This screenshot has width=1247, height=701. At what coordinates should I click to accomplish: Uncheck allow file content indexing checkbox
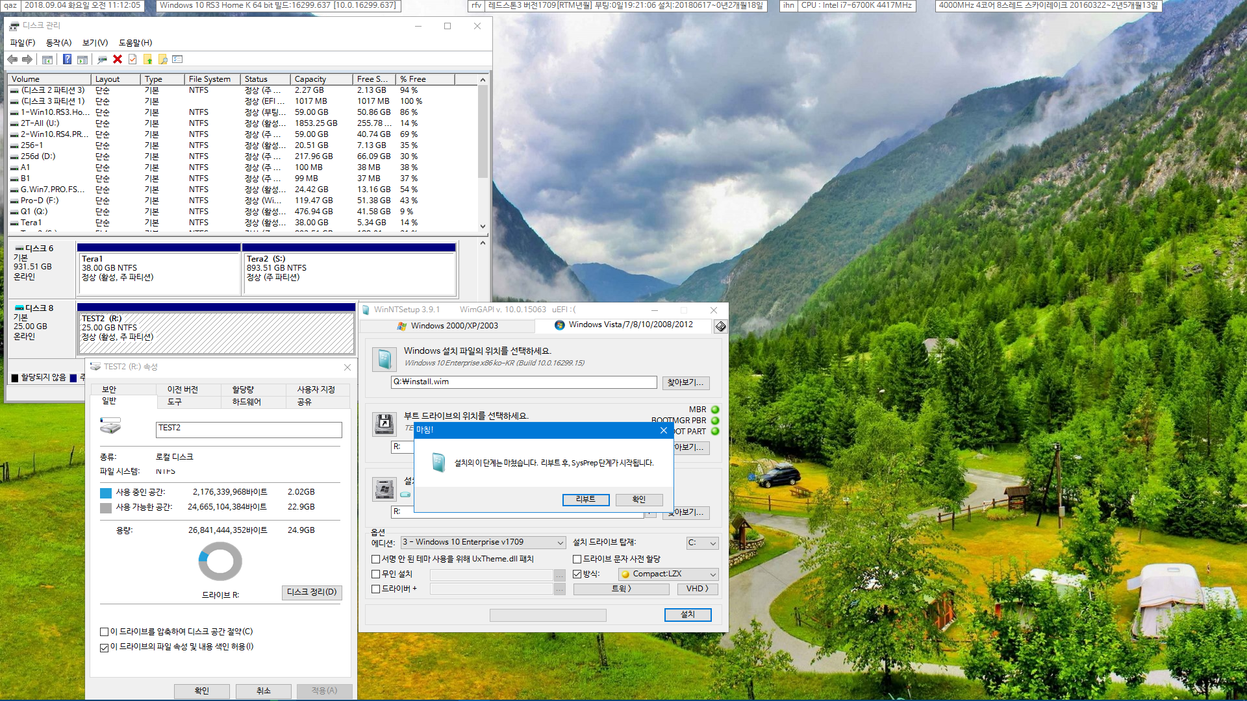coord(104,647)
